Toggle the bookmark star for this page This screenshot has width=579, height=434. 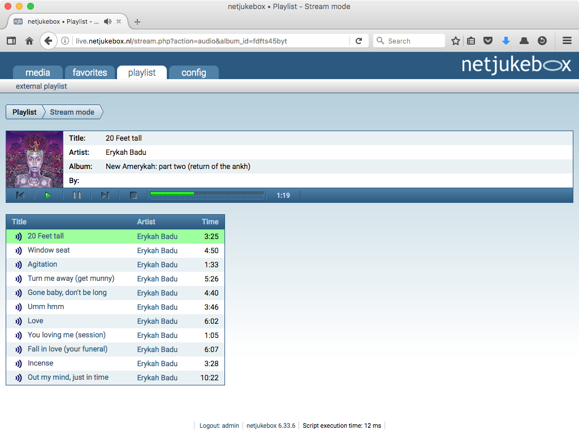click(x=455, y=40)
